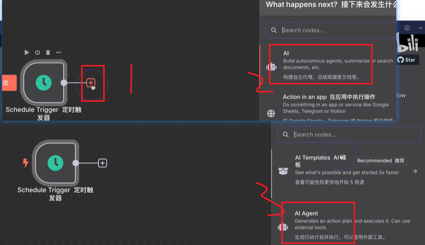The image size is (425, 245).
Task: Click the globe icon beside Action in an app
Action: 271,114
